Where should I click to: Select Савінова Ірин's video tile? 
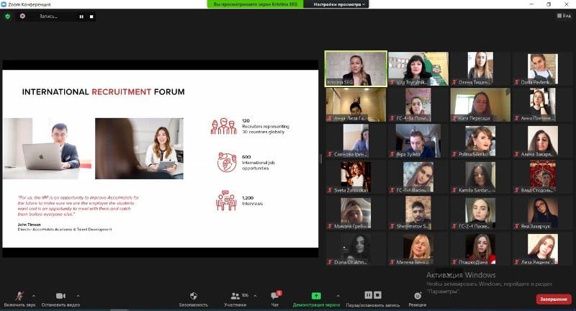pos(356,140)
